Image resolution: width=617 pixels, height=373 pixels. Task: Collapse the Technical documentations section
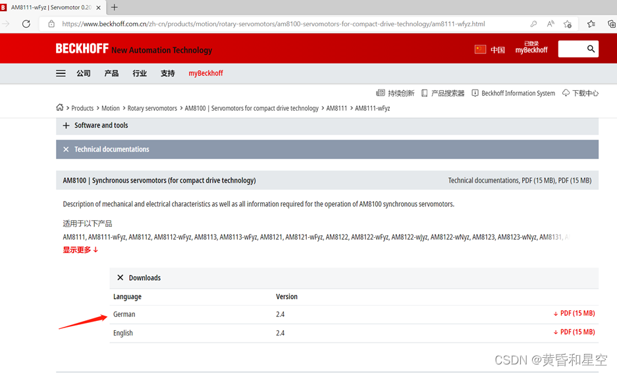tap(327, 150)
